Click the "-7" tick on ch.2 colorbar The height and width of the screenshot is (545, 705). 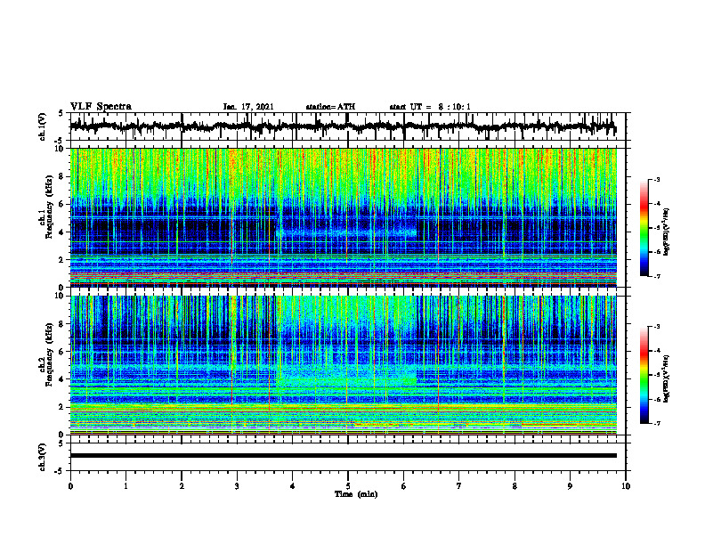[657, 424]
